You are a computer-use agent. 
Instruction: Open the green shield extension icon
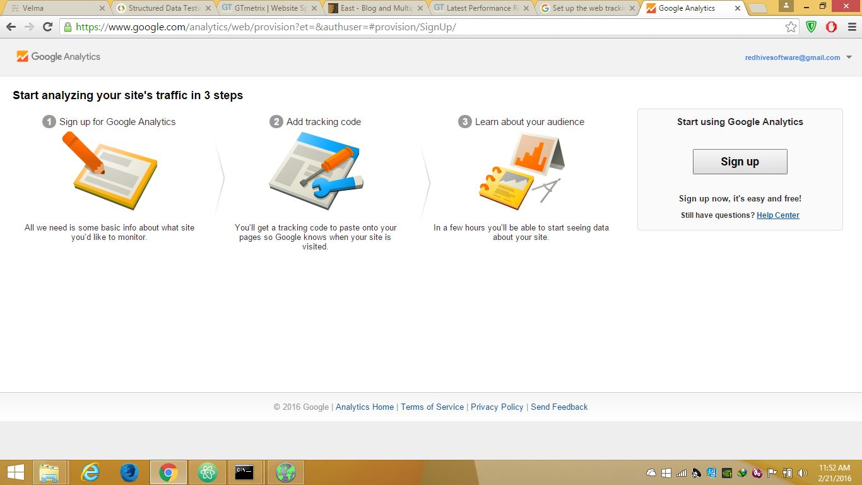(x=812, y=27)
